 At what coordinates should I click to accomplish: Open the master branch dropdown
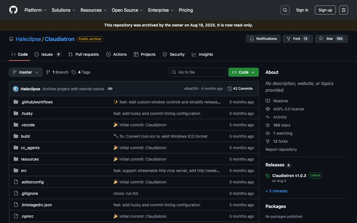click(26, 72)
